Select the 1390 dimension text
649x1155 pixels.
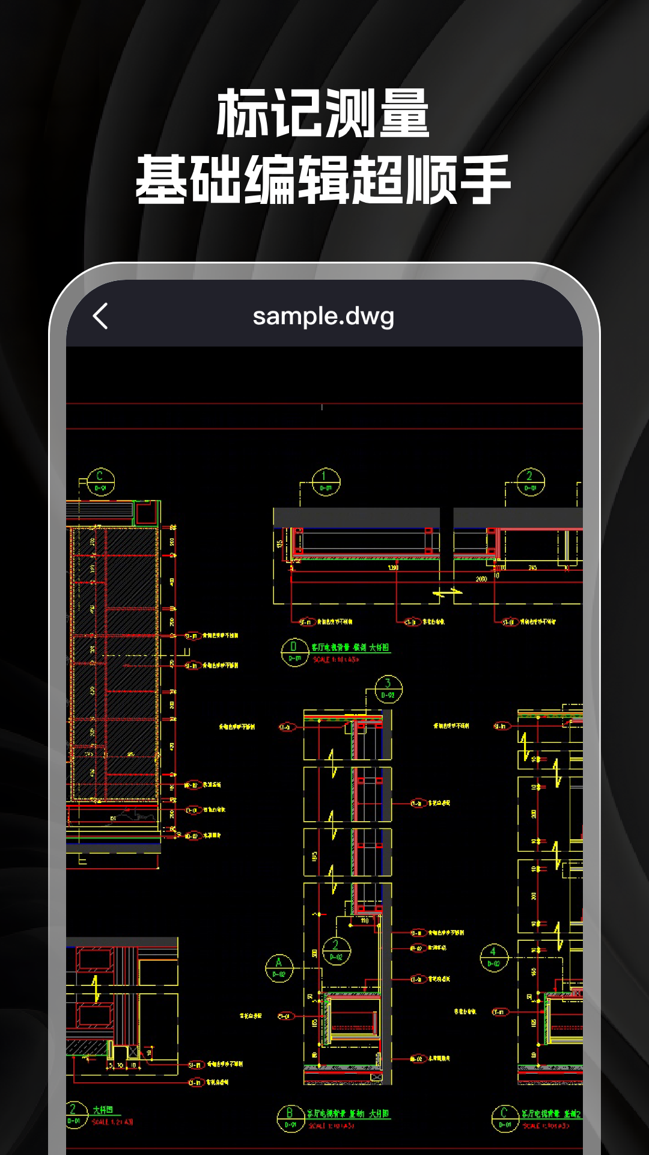tap(393, 567)
